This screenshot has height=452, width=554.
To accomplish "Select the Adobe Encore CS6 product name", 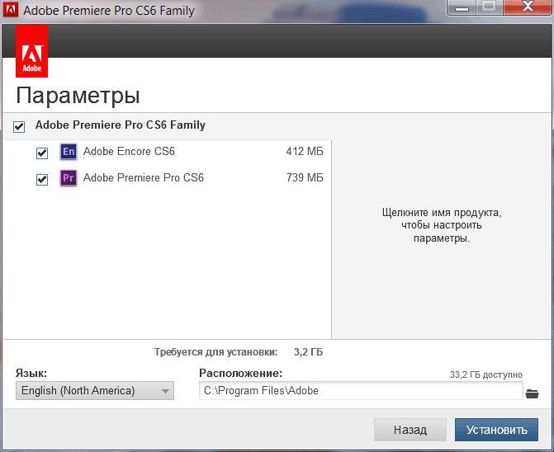I will (129, 152).
